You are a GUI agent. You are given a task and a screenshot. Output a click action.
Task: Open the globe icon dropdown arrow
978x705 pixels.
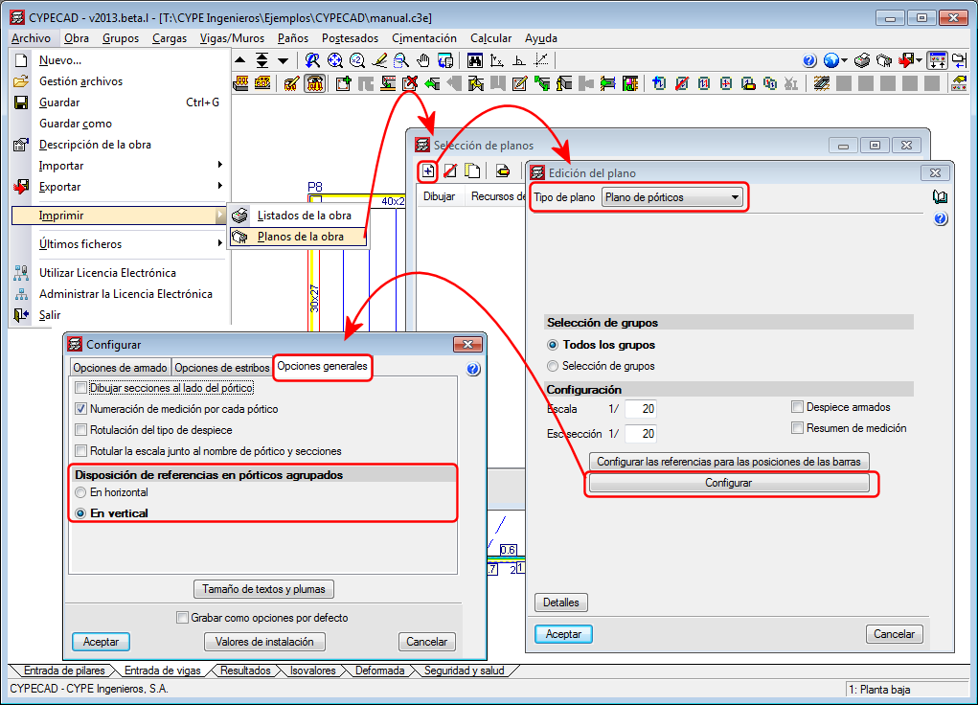pos(844,60)
